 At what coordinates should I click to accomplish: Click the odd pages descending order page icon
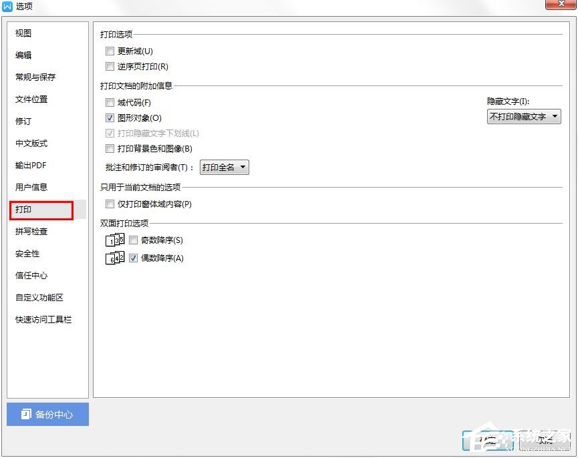pyautogui.click(x=114, y=240)
